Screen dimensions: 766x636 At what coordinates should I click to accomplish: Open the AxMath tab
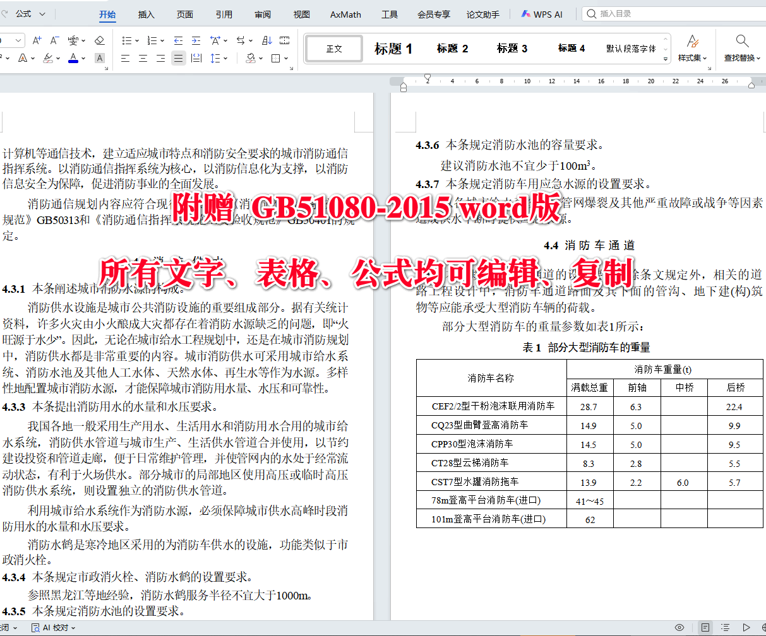[345, 14]
